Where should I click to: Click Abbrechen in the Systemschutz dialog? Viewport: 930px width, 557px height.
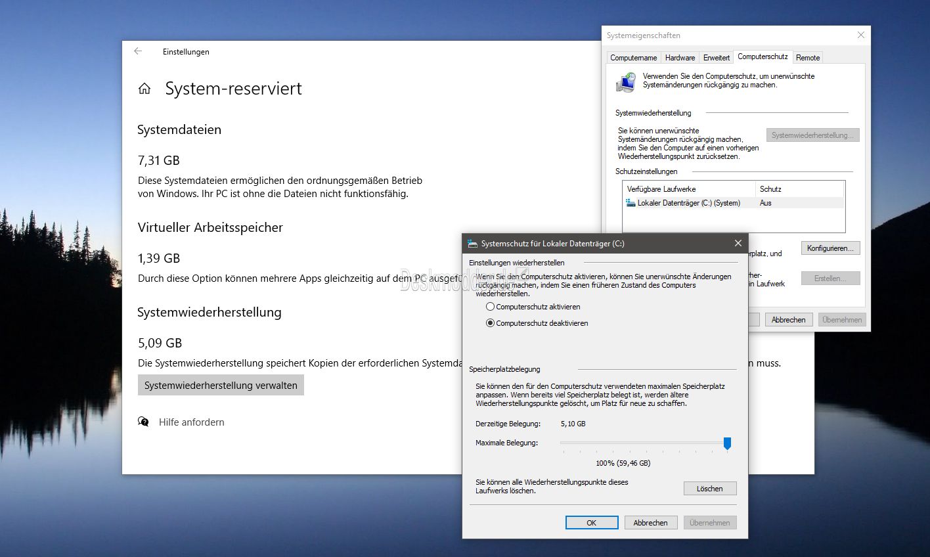point(650,523)
